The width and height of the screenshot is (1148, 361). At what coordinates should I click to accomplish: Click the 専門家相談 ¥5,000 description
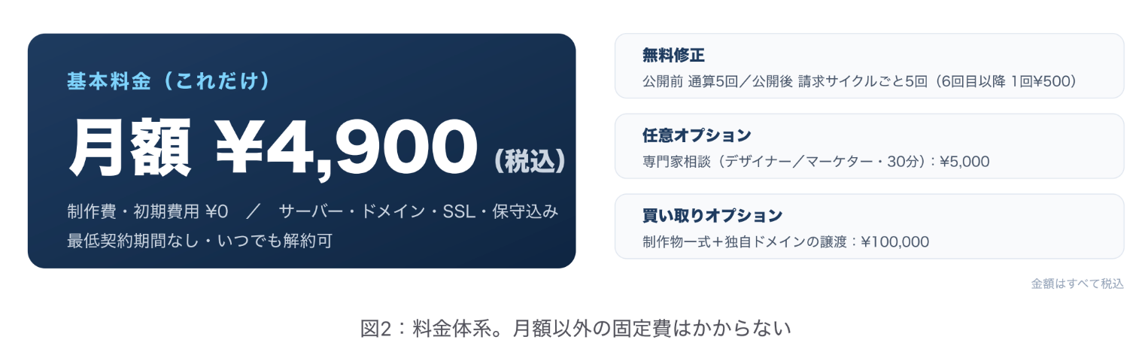(816, 161)
